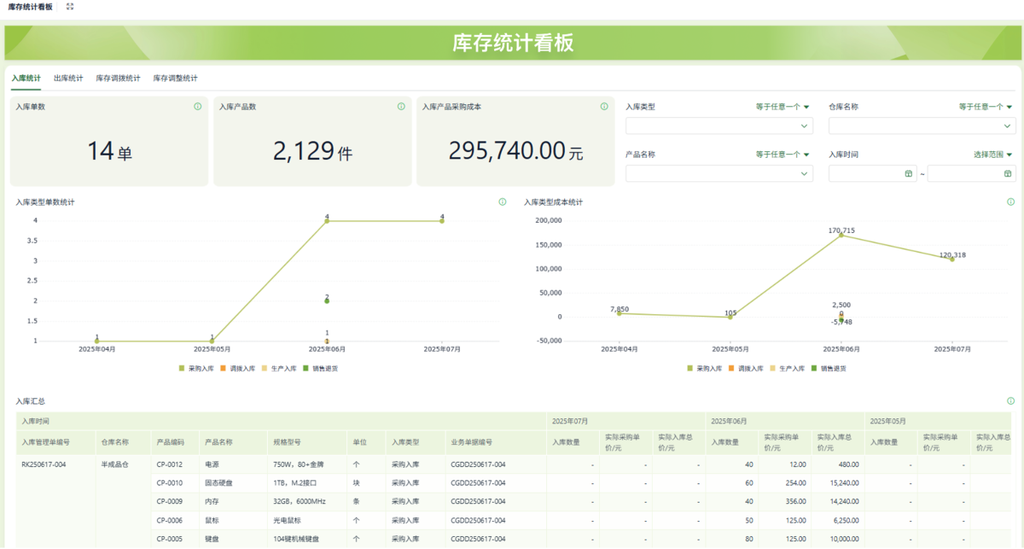
Task: Click the info icon for 入库汇总 table
Action: [x=1010, y=400]
